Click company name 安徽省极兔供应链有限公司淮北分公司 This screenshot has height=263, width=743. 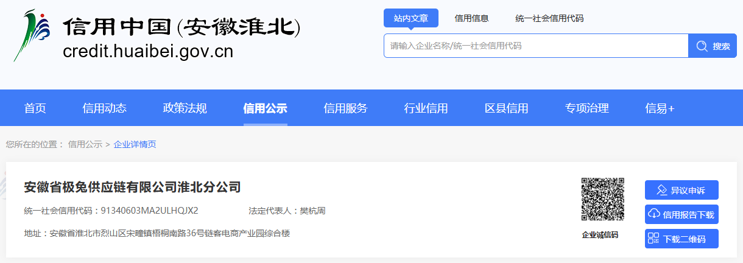pos(132,187)
